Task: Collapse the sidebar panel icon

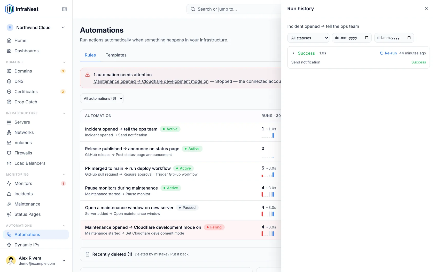Action: point(65,9)
